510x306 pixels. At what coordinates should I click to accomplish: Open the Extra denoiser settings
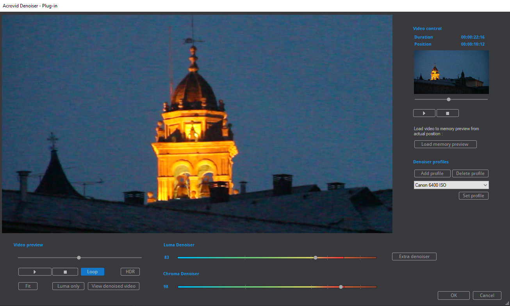tap(414, 256)
